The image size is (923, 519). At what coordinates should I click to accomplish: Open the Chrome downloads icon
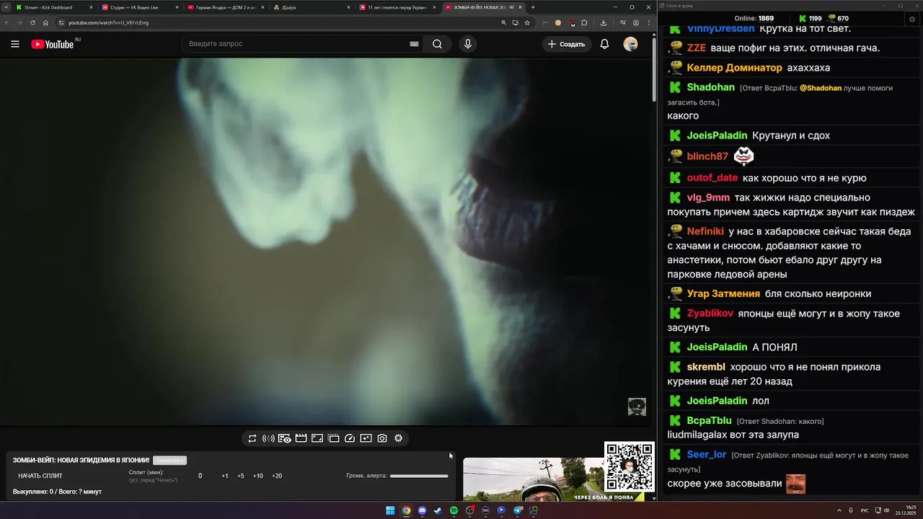coord(603,22)
